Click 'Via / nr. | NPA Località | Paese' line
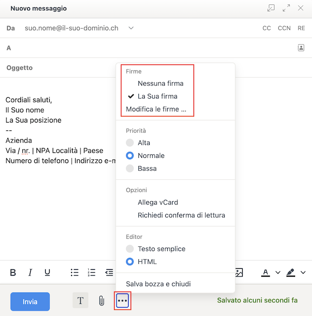Image resolution: width=312 pixels, height=316 pixels. [54, 150]
